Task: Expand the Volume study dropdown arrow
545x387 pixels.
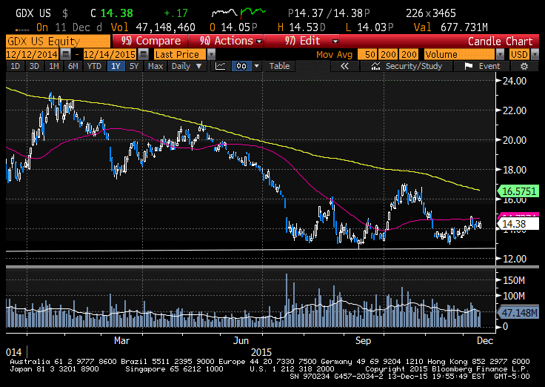Action: point(500,54)
